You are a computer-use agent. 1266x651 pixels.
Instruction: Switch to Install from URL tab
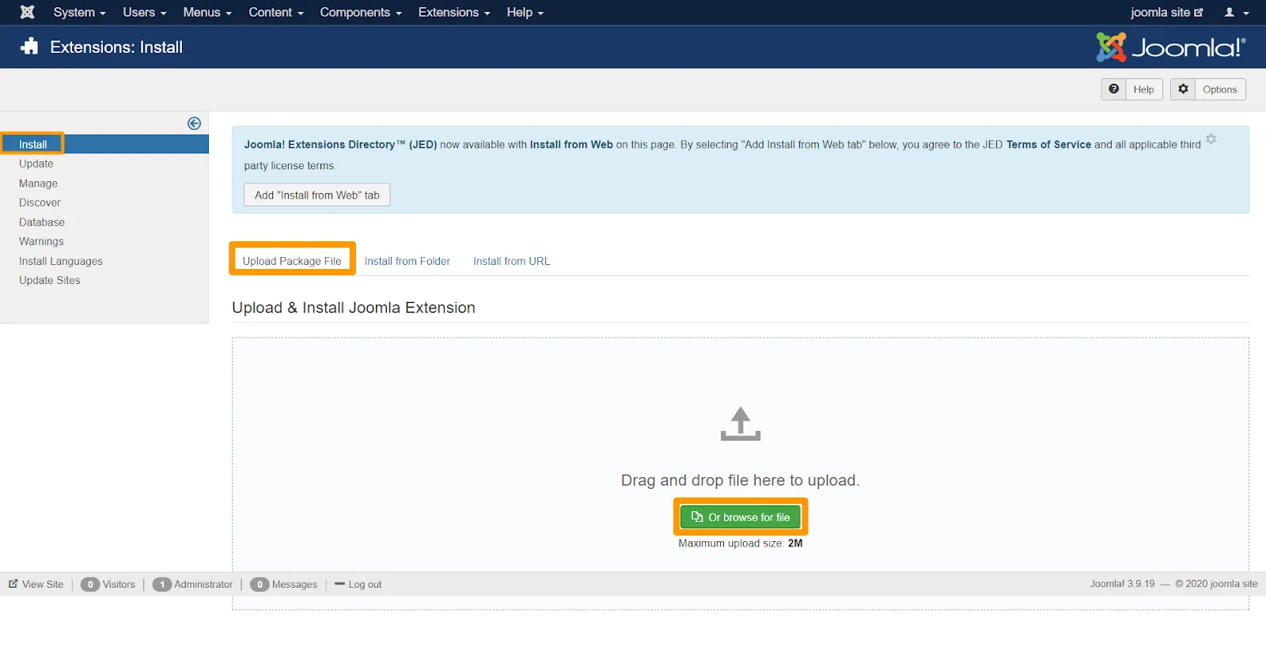pos(511,261)
